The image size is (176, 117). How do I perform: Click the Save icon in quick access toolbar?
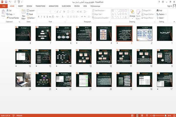coord(6,2)
